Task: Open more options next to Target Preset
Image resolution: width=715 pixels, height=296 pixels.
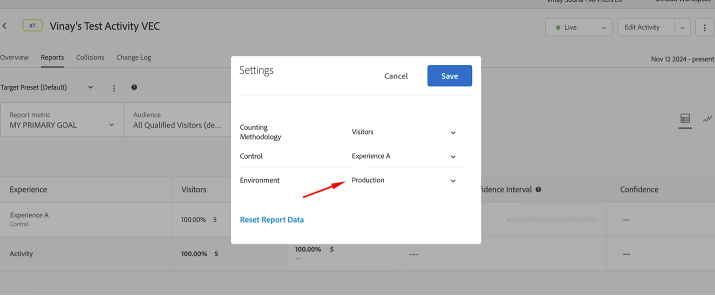Action: (114, 88)
